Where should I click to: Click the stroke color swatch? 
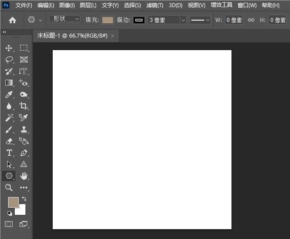[139, 20]
